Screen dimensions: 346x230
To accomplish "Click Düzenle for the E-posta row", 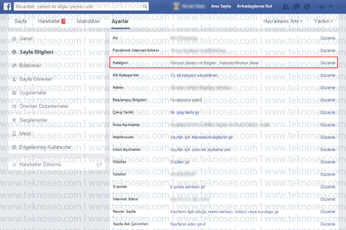I will click(328, 187).
